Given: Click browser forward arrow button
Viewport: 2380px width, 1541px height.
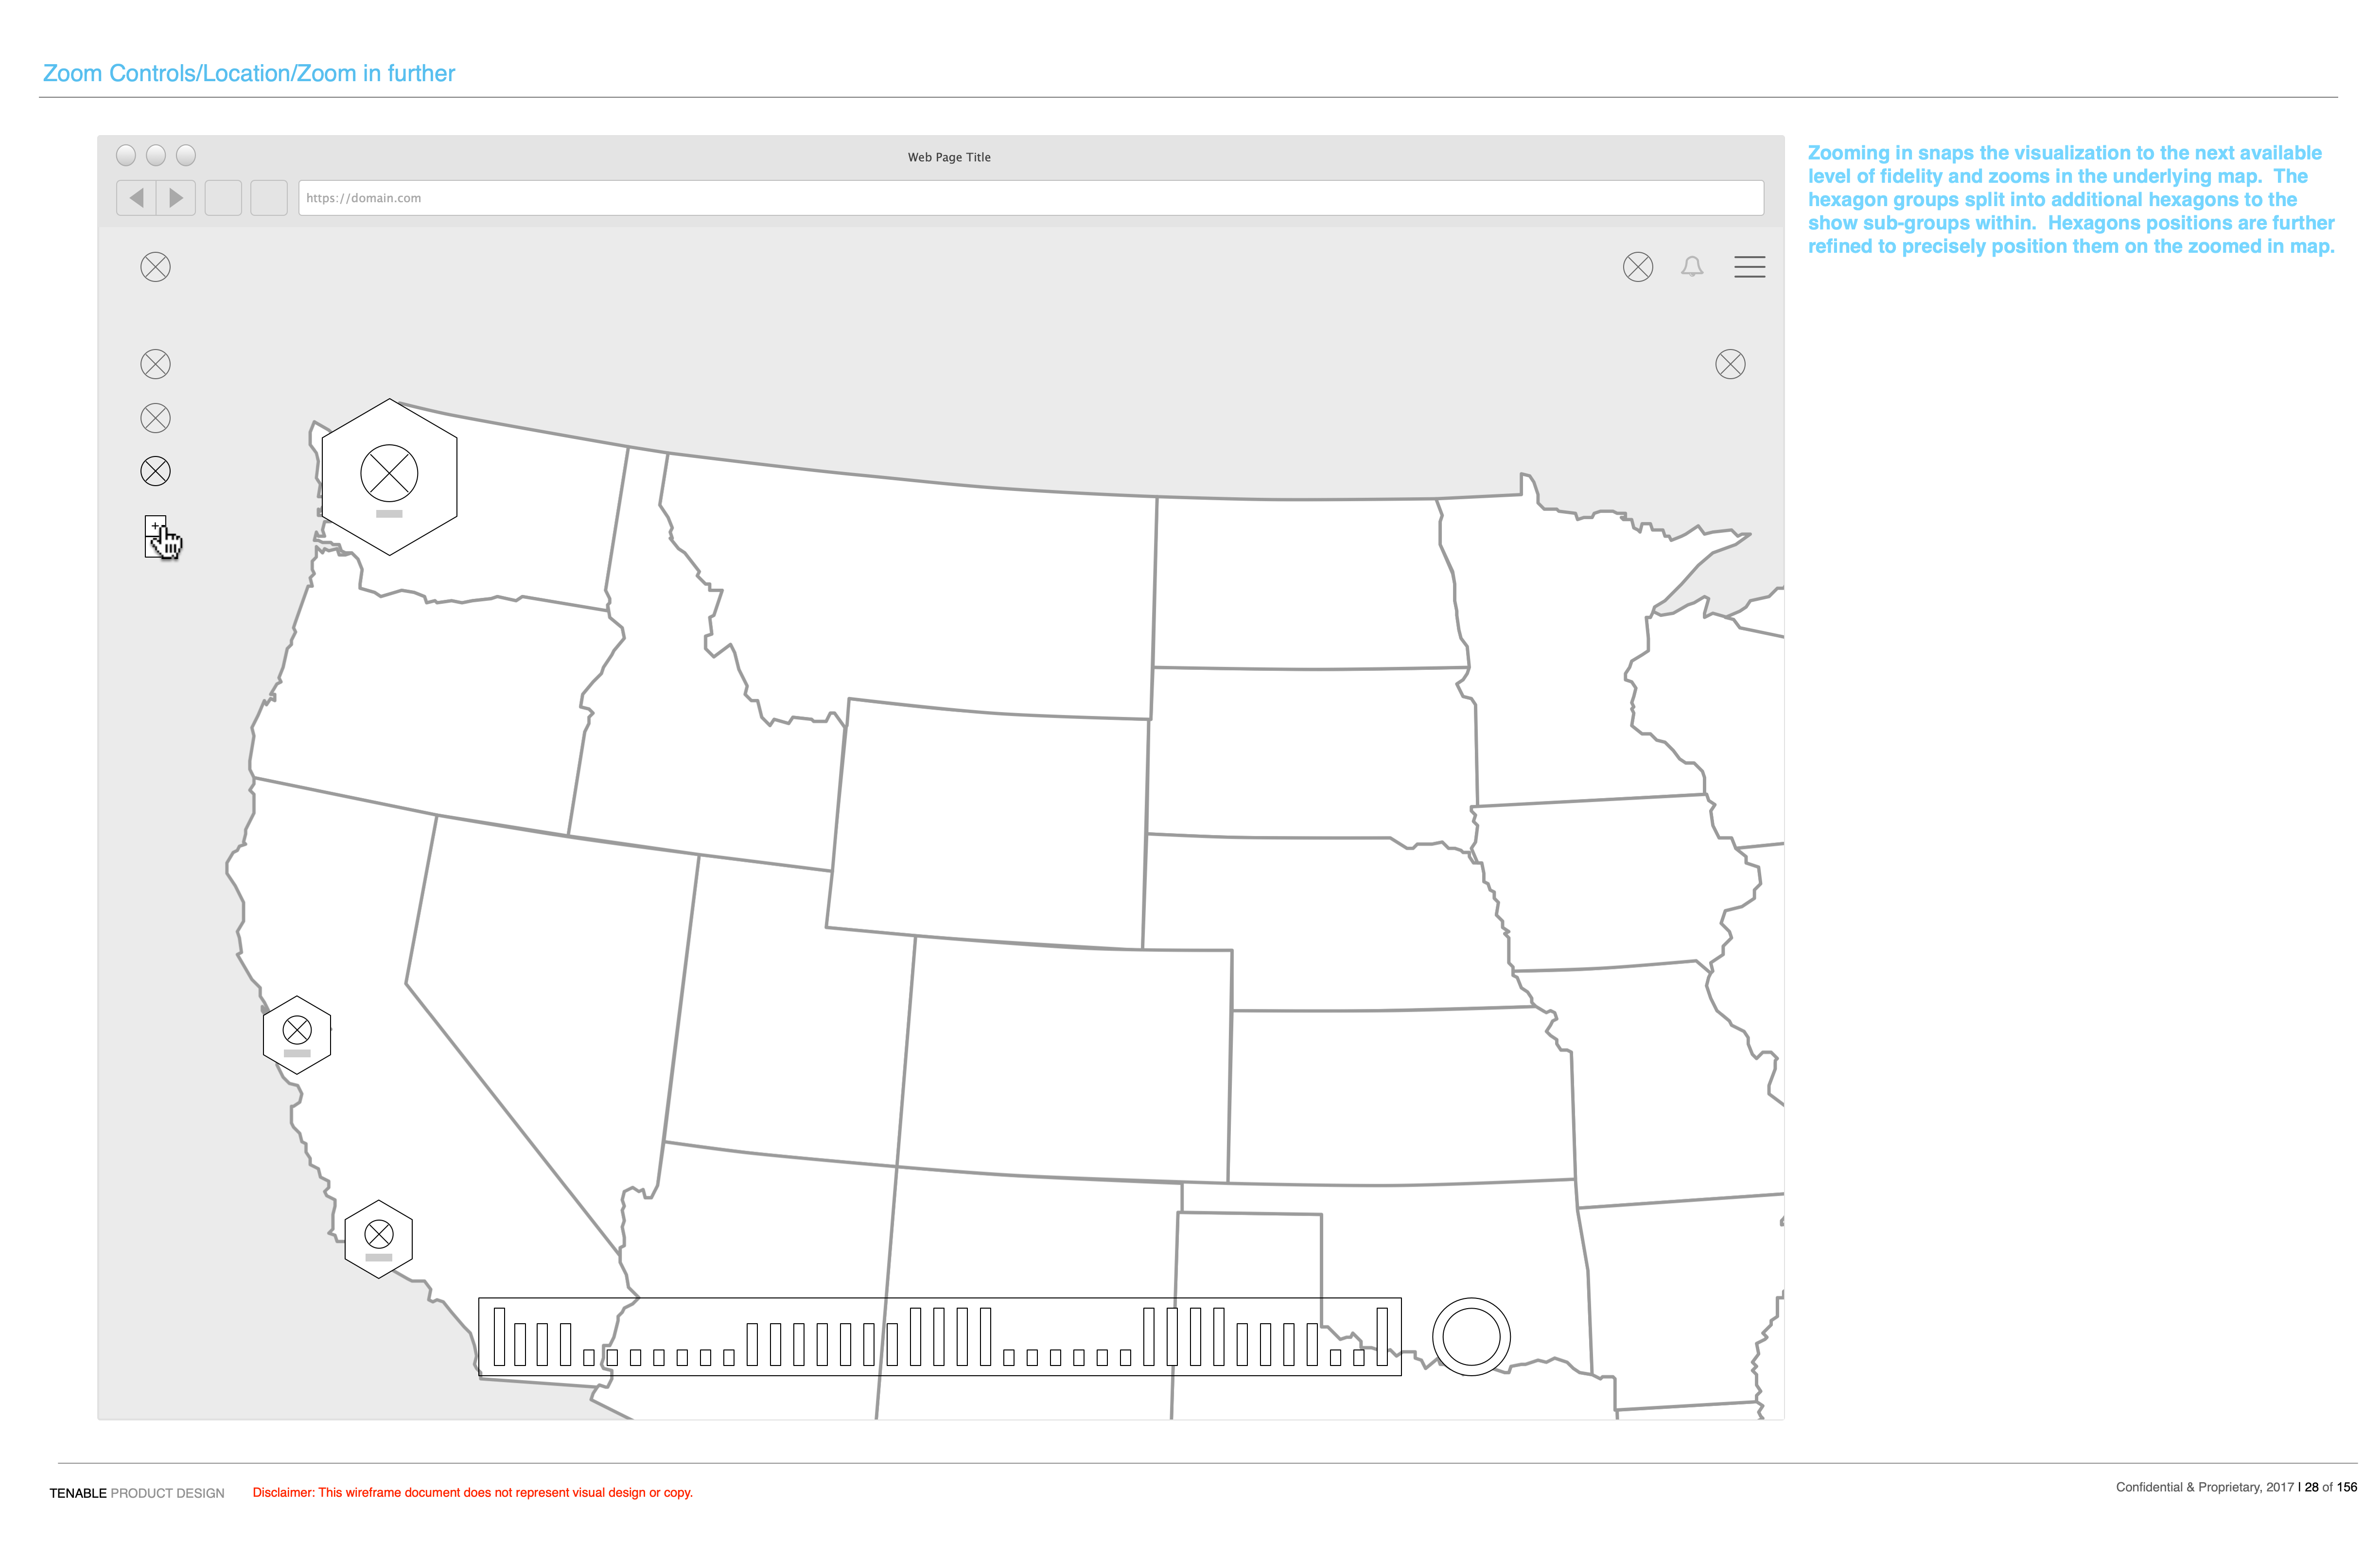Looking at the screenshot, I should [x=176, y=198].
